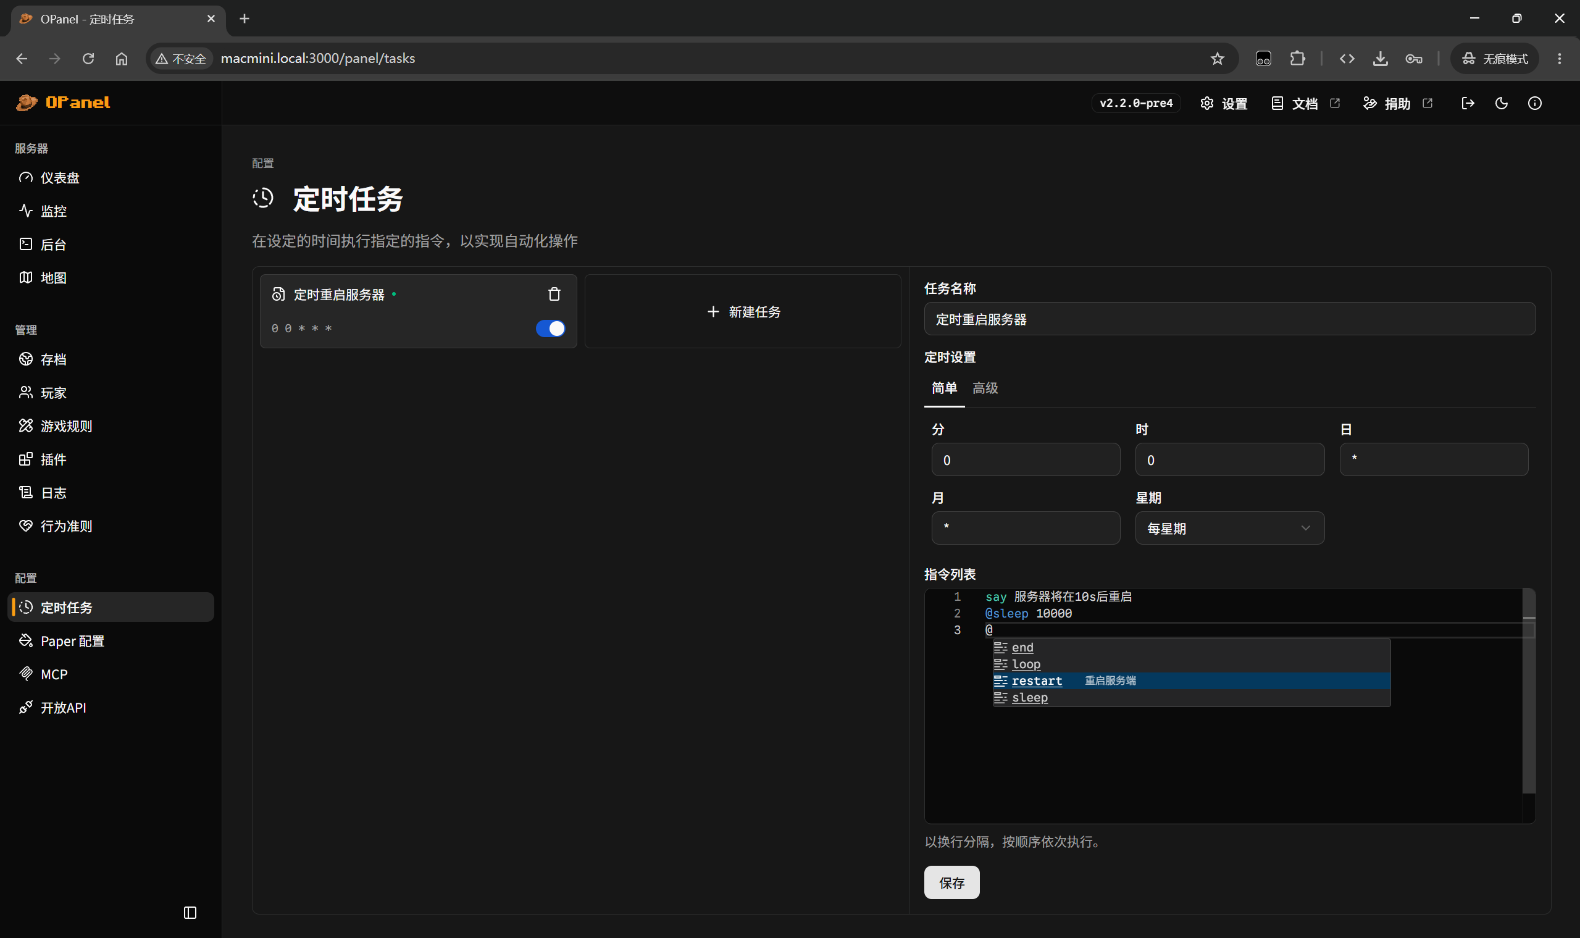
Task: Click the 月 month input field
Action: [1025, 528]
